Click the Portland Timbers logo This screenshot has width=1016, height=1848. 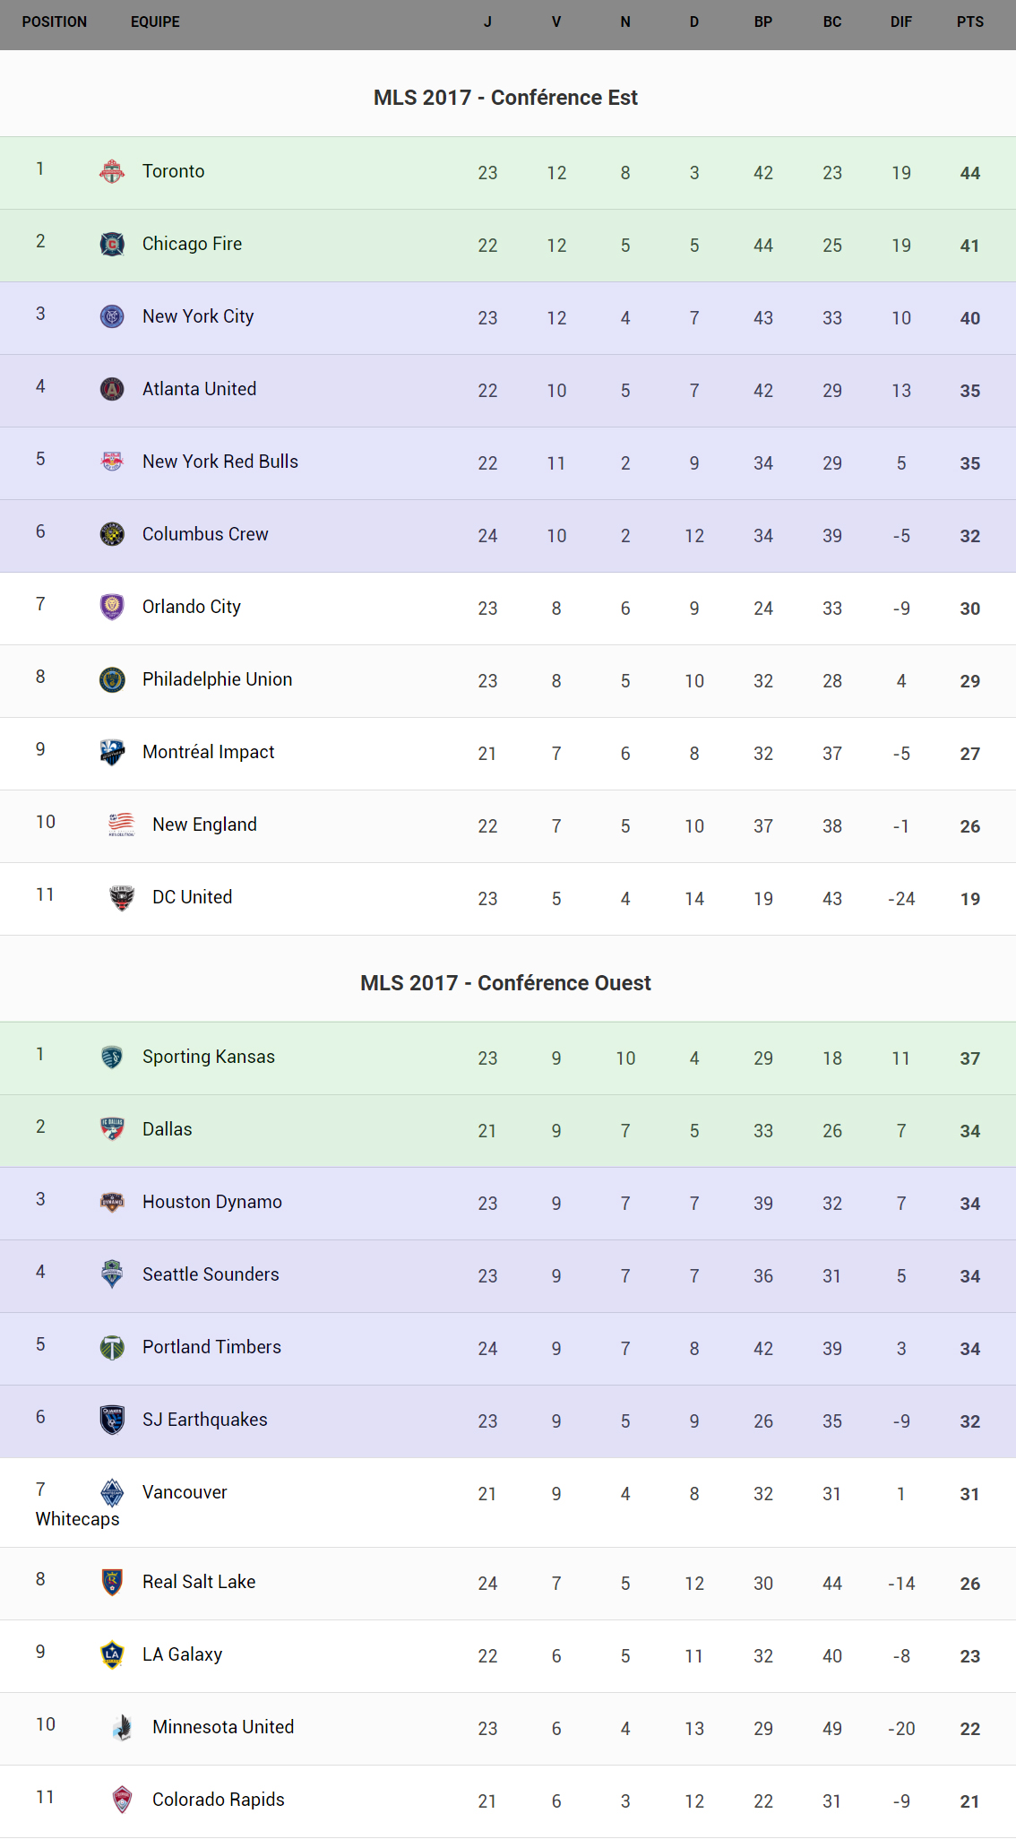click(x=112, y=1347)
